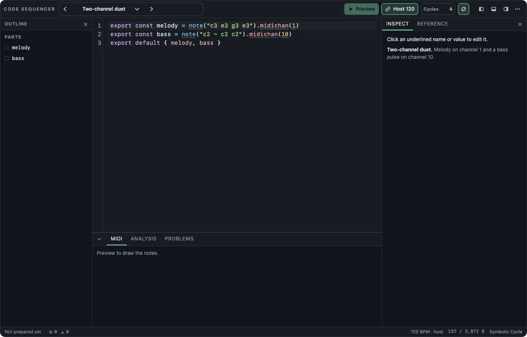Close the Outline panel
527x337 pixels.
pos(86,24)
